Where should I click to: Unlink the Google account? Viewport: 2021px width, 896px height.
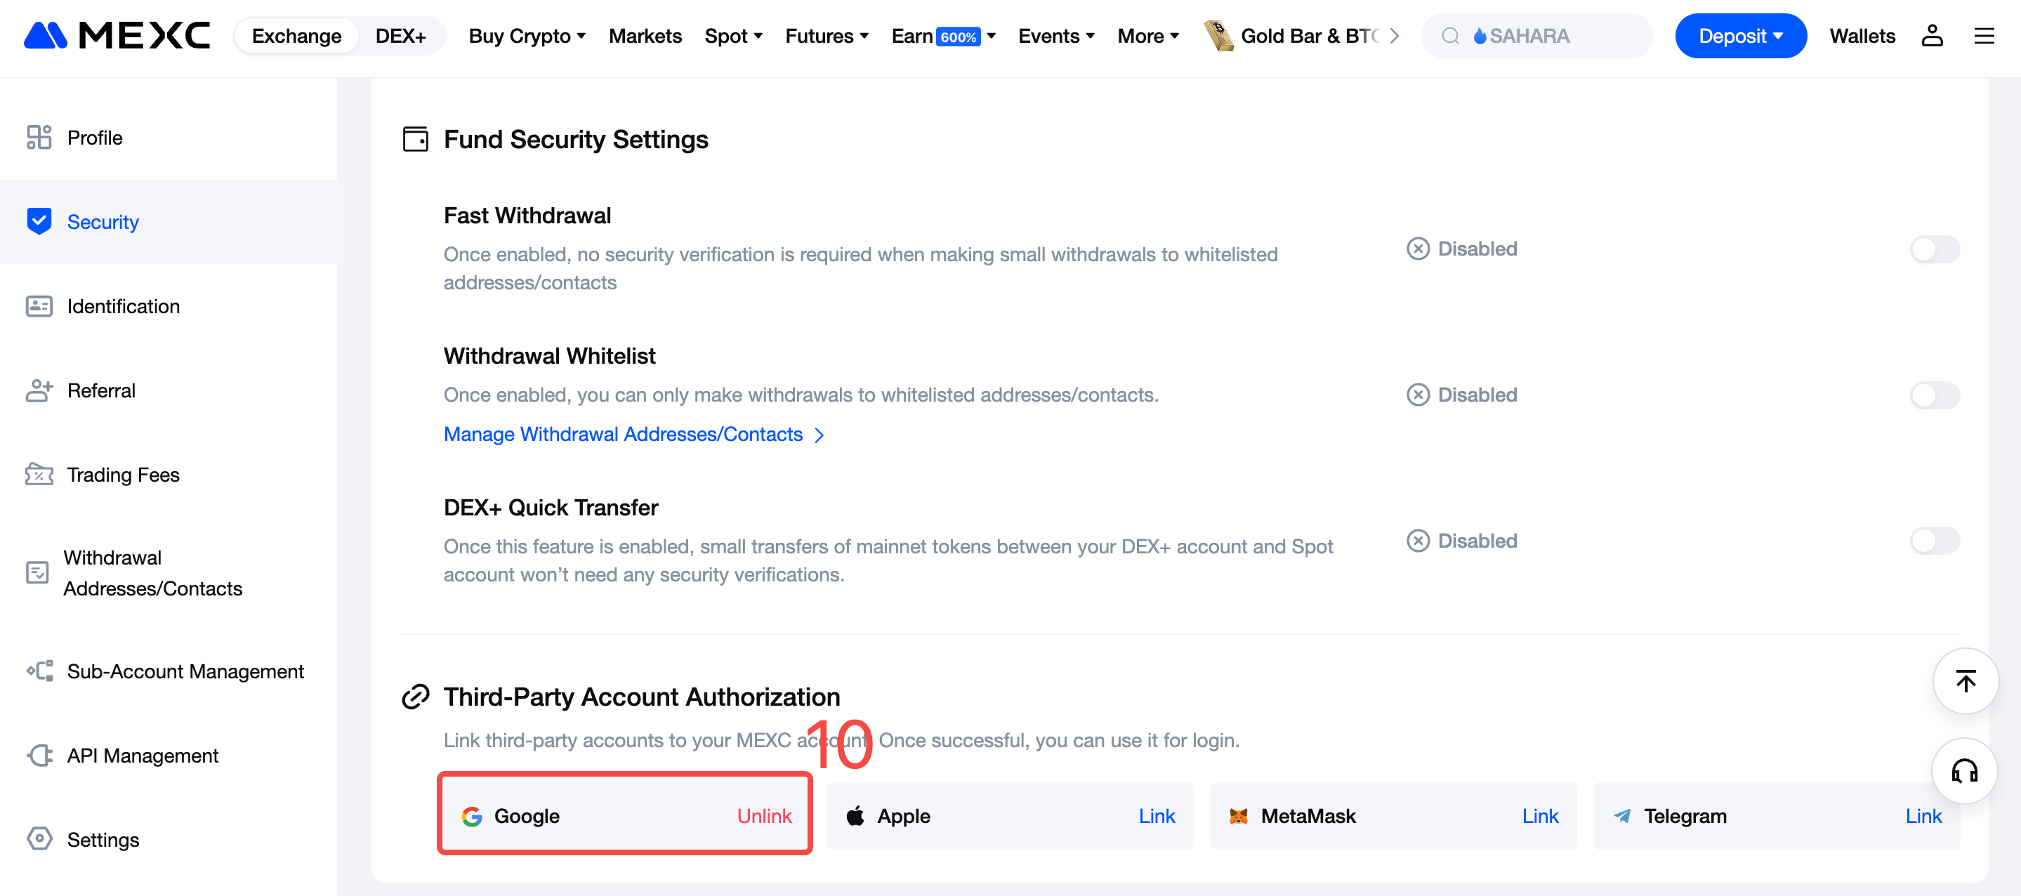(x=763, y=816)
